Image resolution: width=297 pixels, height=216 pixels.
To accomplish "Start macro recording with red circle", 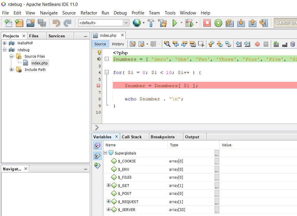I will pos(258,44).
